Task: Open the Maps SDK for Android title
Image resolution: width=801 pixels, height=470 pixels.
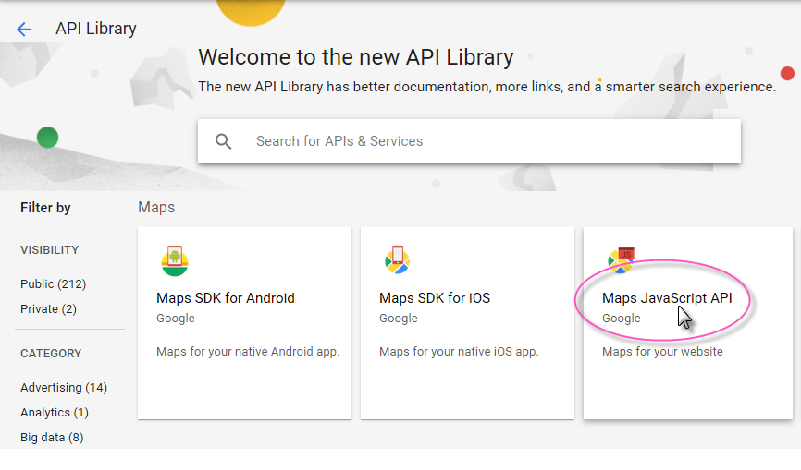Action: 226,298
